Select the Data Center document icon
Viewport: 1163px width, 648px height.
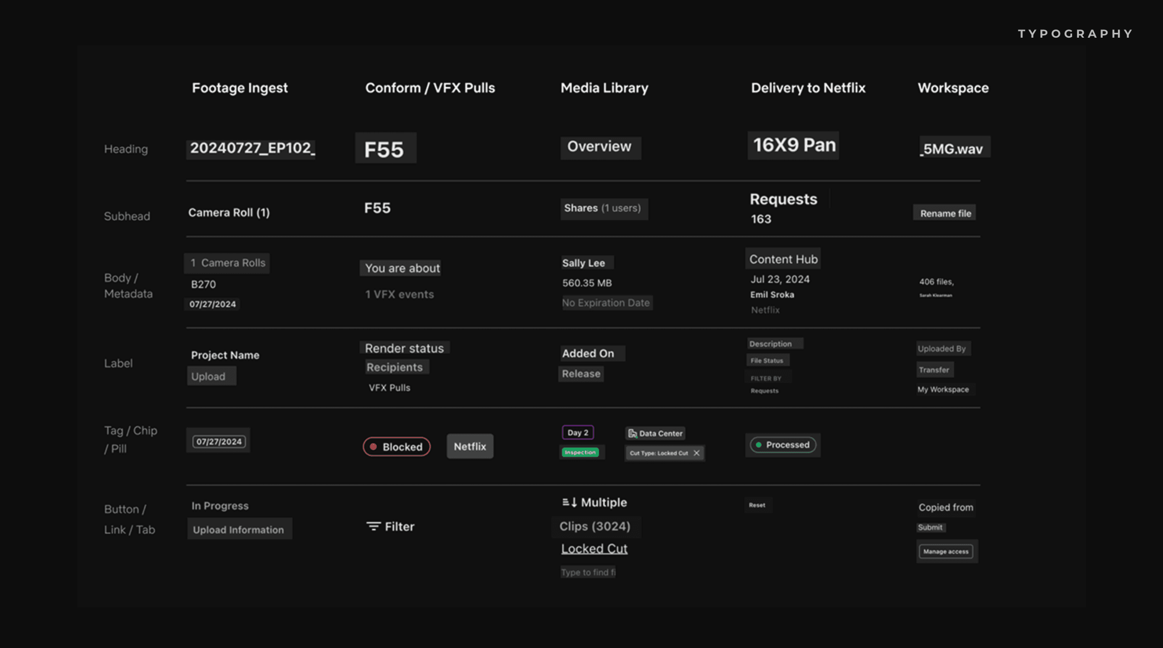point(633,433)
